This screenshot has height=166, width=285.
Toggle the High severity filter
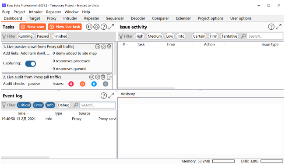pos(139,36)
